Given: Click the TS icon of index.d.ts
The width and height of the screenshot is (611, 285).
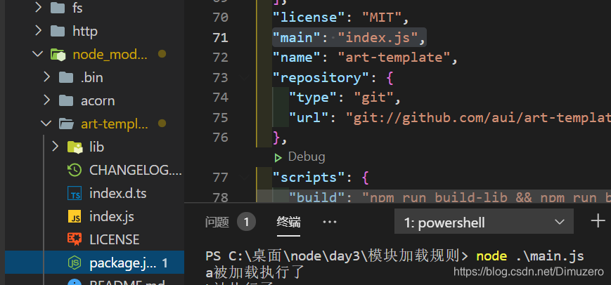Looking at the screenshot, I should (x=75, y=193).
